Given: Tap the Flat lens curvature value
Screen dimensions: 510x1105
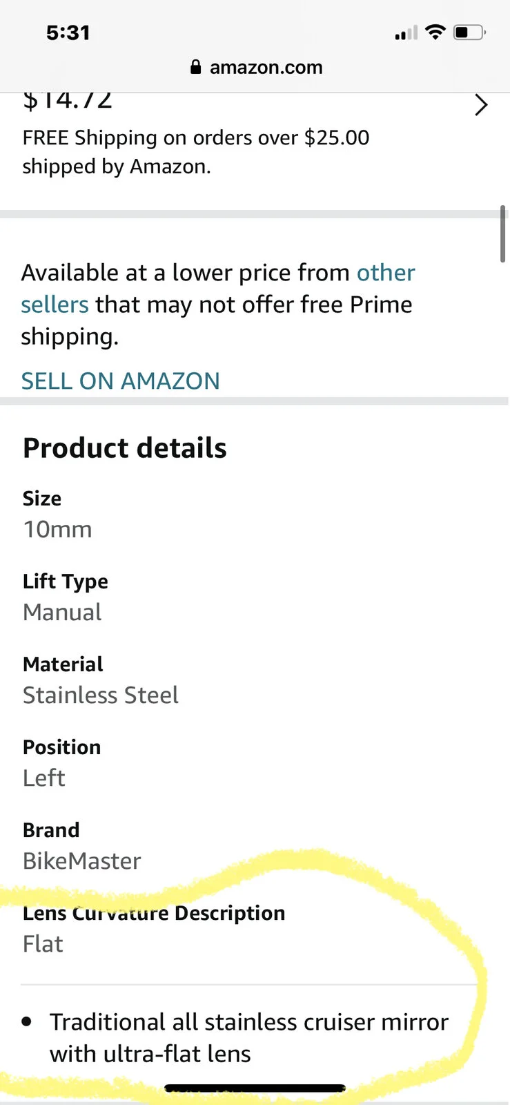Looking at the screenshot, I should pyautogui.click(x=43, y=944).
